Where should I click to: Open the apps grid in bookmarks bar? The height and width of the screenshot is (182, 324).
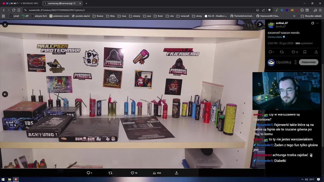[3, 16]
